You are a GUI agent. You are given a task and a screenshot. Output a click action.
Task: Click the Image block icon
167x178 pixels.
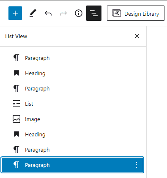16,119
